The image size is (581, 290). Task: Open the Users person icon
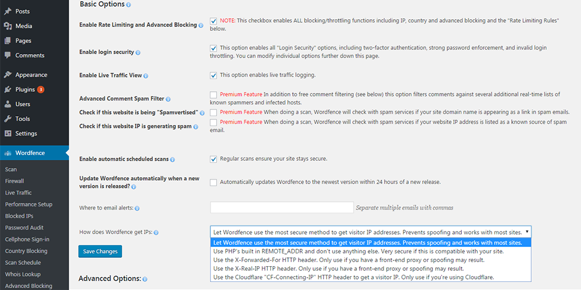[x=8, y=104]
